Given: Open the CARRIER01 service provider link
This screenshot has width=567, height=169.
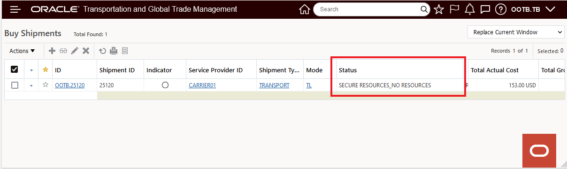Looking at the screenshot, I should tap(202, 85).
